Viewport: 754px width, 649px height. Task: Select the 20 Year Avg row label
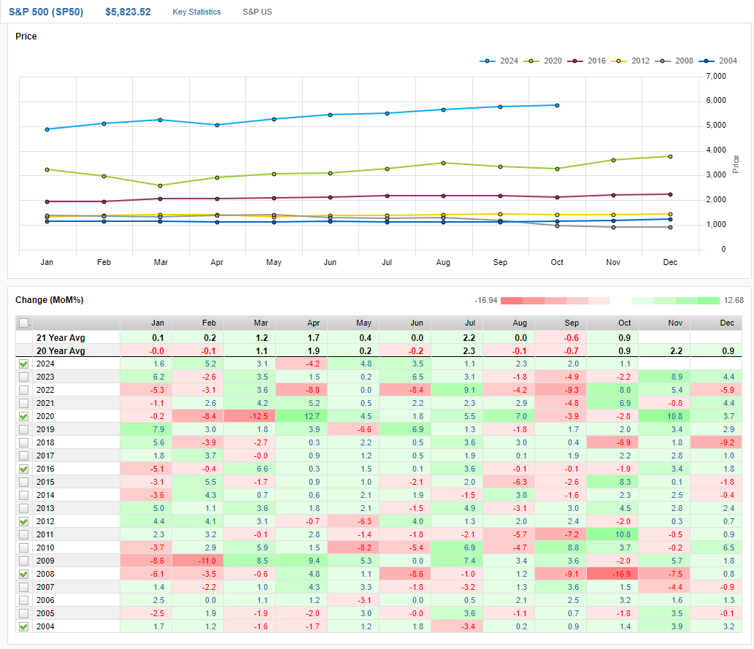click(x=61, y=350)
